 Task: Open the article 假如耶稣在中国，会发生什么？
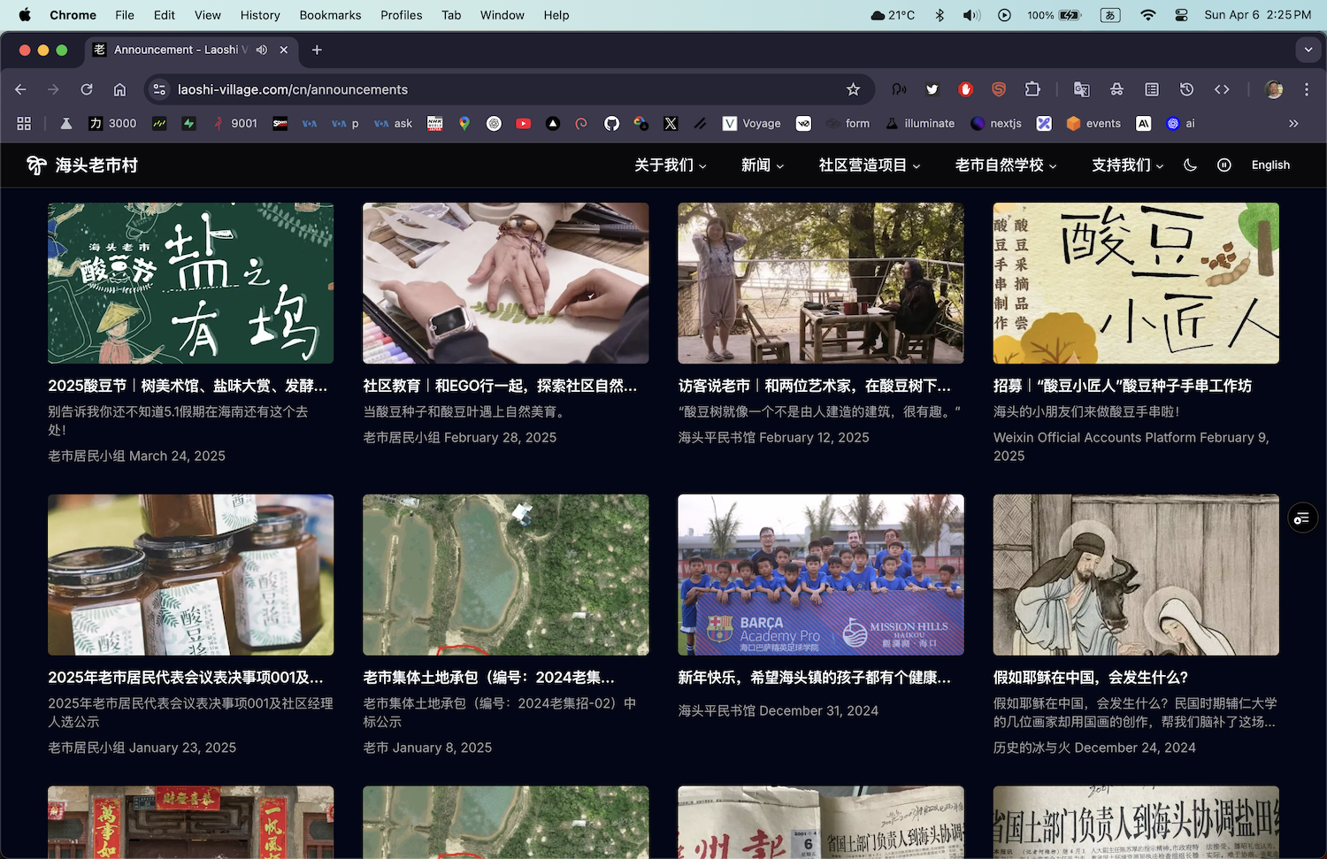(1090, 678)
